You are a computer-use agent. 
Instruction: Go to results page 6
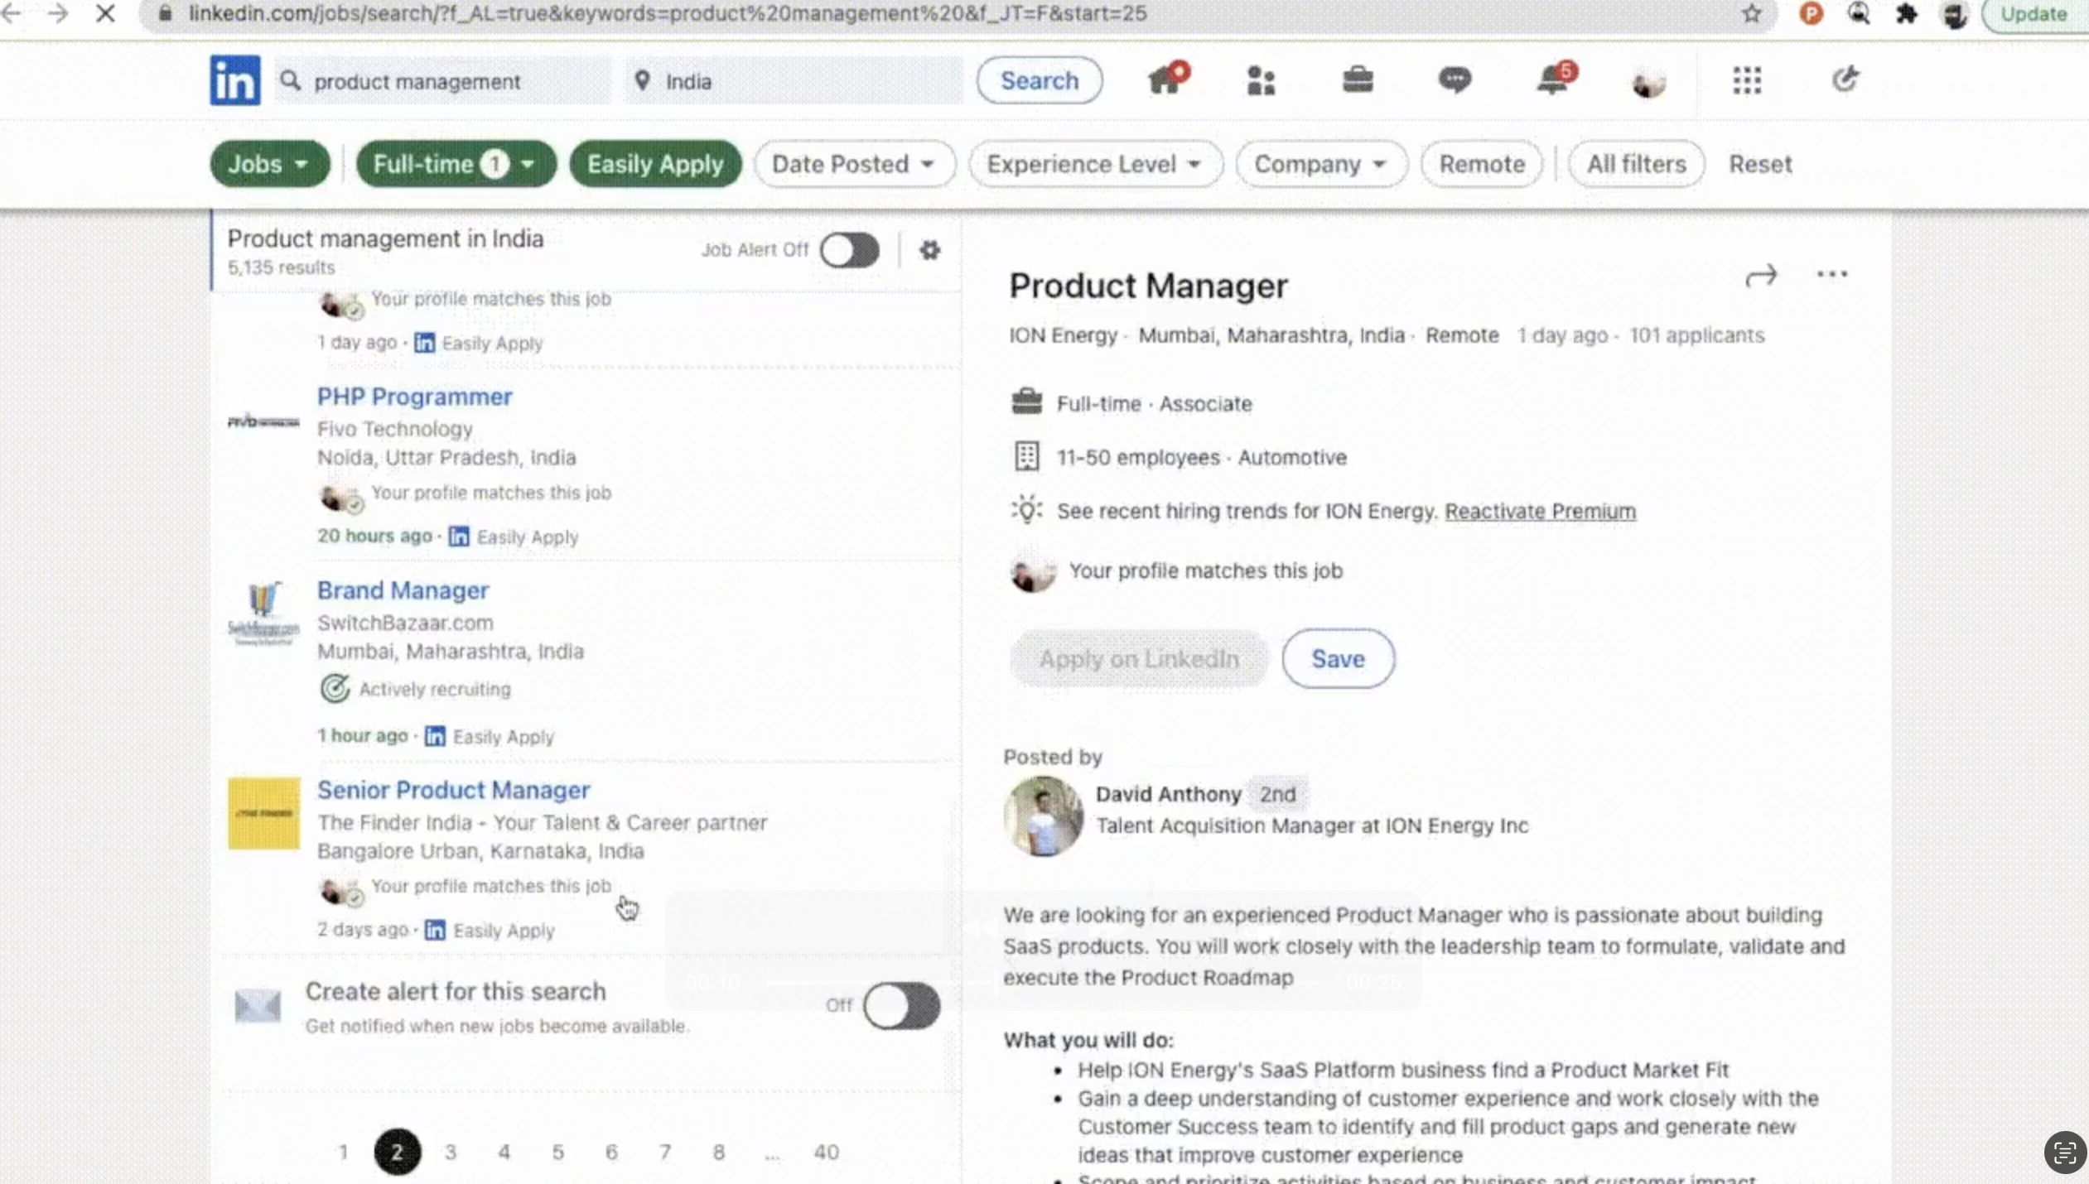(x=611, y=1152)
